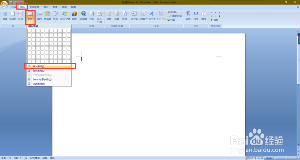
Task: Switch to web layout view
Action: click(255, 158)
